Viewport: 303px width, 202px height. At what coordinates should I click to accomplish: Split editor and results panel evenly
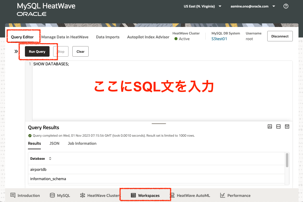(x=278, y=126)
